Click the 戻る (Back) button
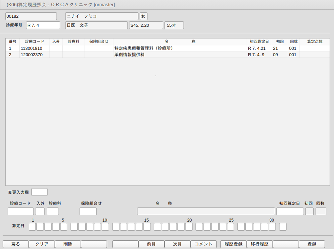Screen dimensions: 334x249 [16, 244]
